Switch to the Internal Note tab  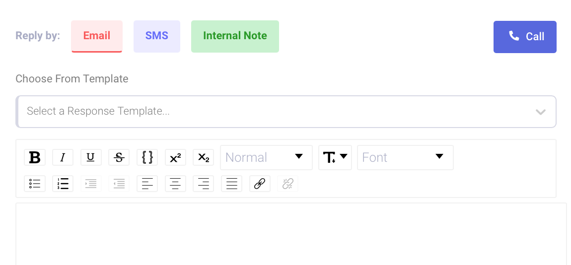click(235, 36)
